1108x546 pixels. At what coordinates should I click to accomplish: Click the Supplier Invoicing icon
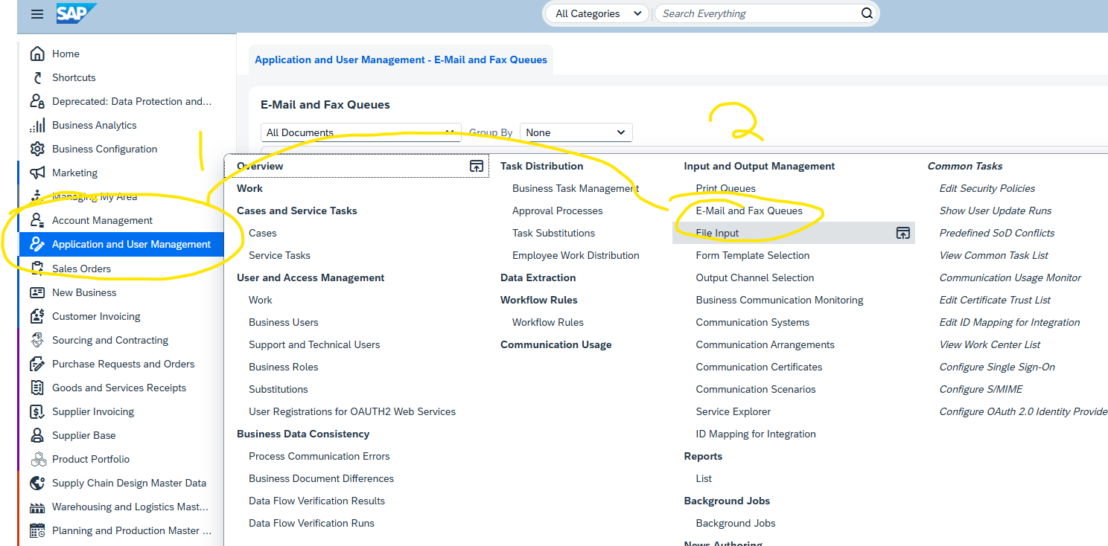37,411
